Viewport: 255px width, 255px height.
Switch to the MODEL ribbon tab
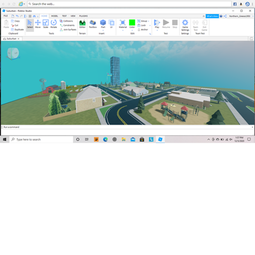click(54, 16)
